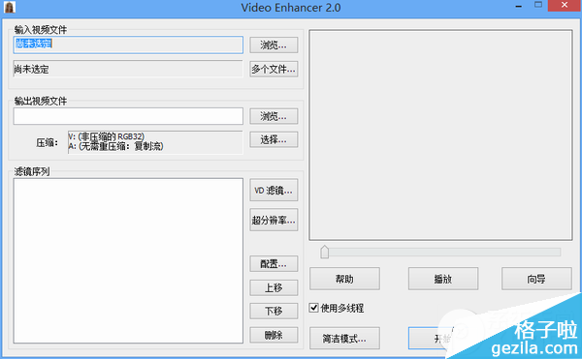Click the compression info text box
The image size is (582, 359).
[x=155, y=141]
